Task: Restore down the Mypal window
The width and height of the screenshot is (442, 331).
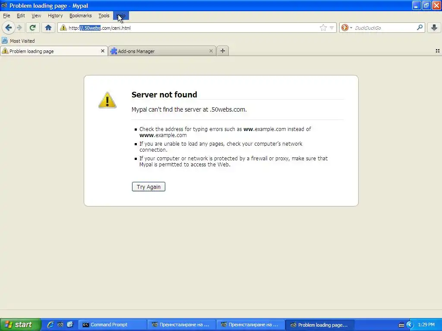Action: [x=426, y=5]
